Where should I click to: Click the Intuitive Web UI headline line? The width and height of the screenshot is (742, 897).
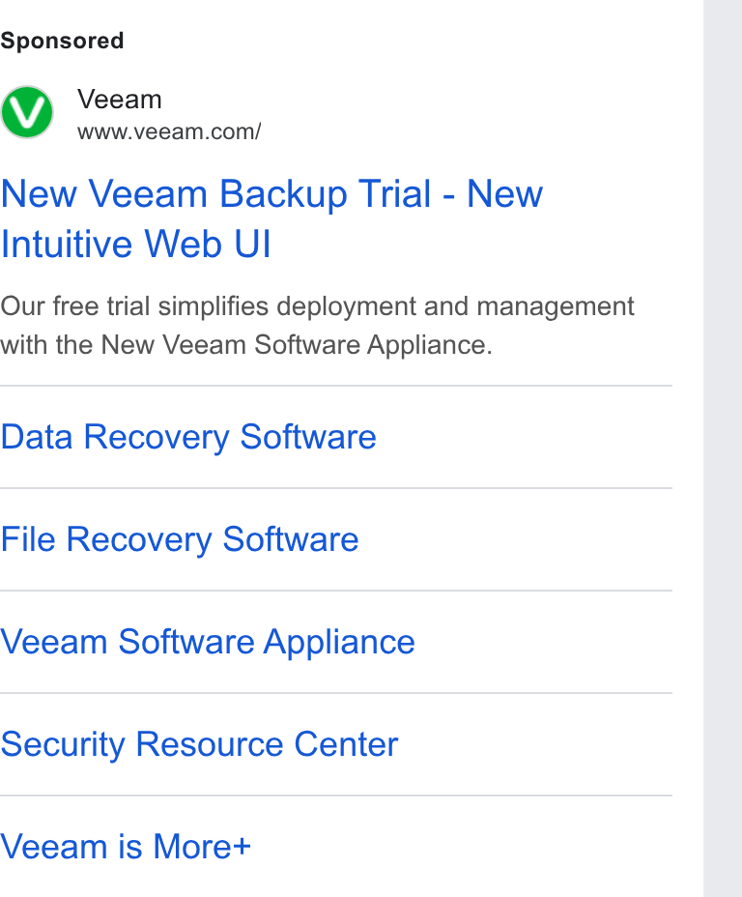tap(135, 245)
